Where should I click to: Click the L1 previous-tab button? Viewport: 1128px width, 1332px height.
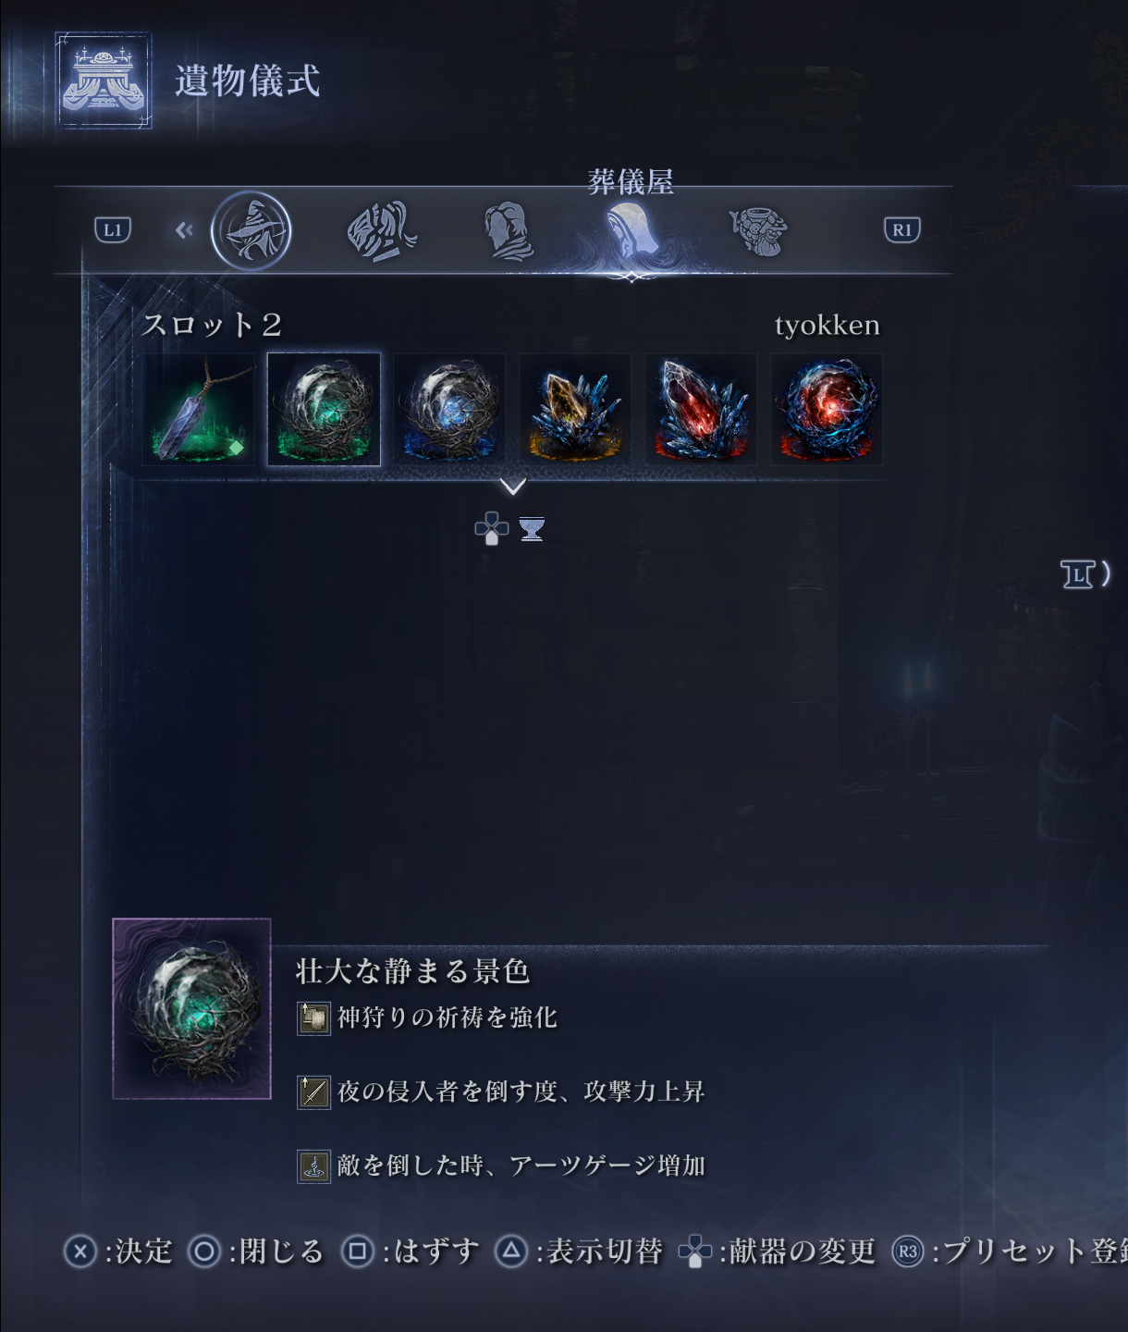click(x=113, y=230)
